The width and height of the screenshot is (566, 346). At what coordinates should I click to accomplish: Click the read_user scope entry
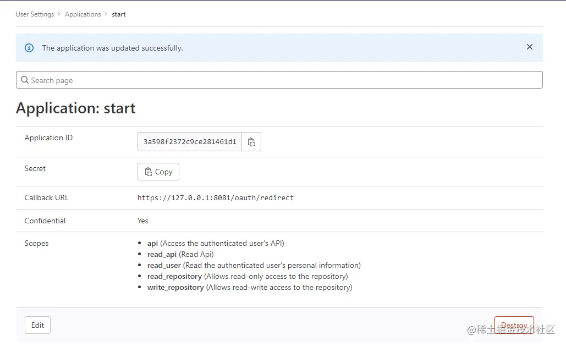(254, 266)
